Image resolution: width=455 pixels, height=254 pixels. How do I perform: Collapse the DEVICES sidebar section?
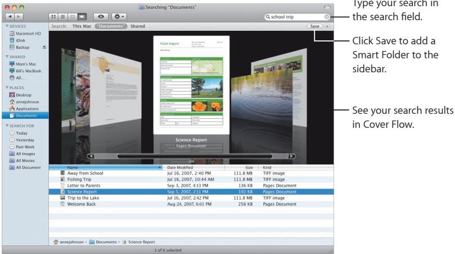(7, 26)
